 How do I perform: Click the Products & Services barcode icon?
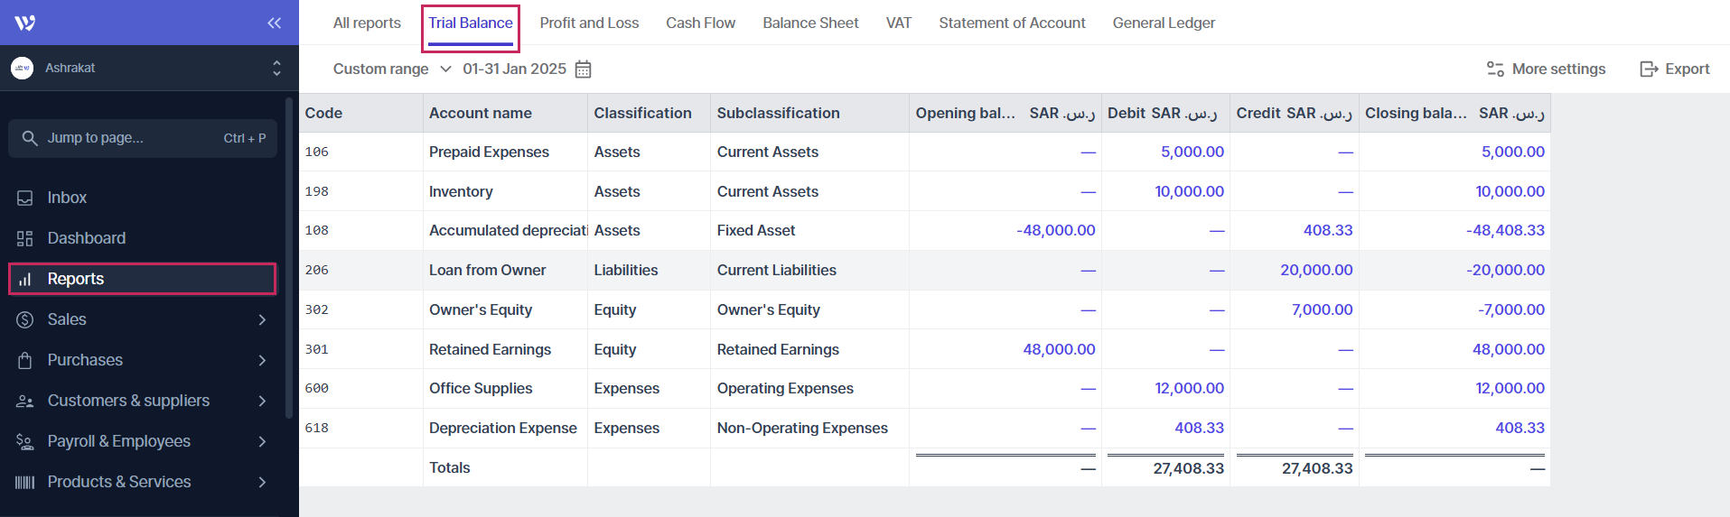25,482
